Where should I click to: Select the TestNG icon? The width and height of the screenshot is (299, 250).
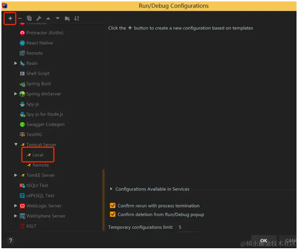22,135
